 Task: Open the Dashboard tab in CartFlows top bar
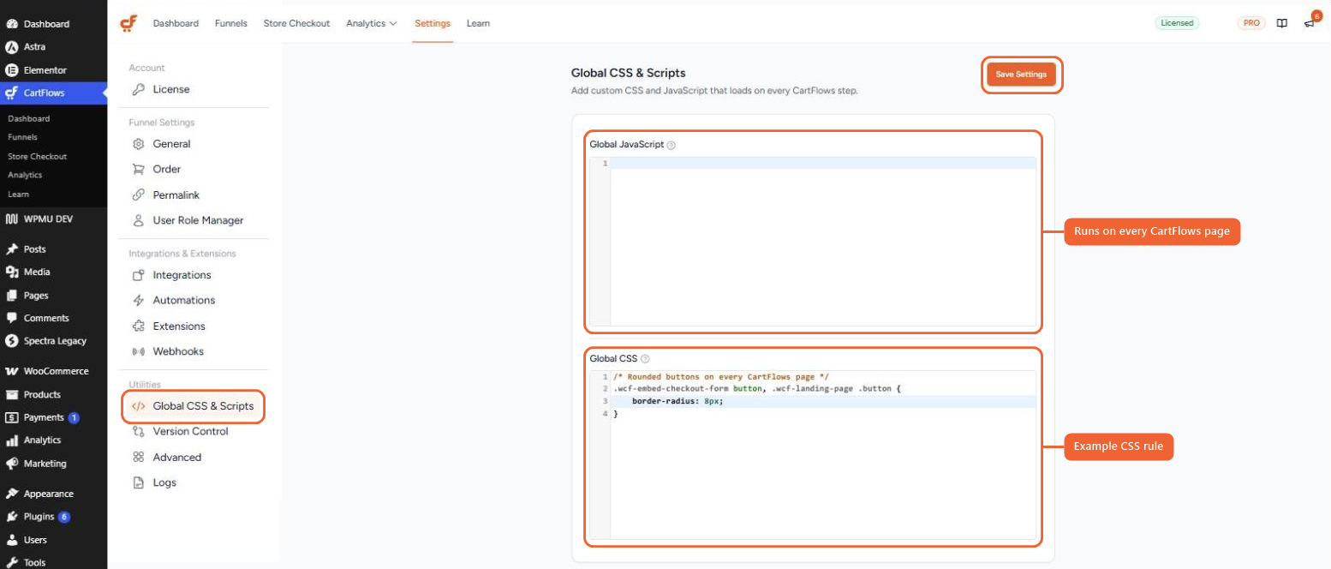click(176, 23)
